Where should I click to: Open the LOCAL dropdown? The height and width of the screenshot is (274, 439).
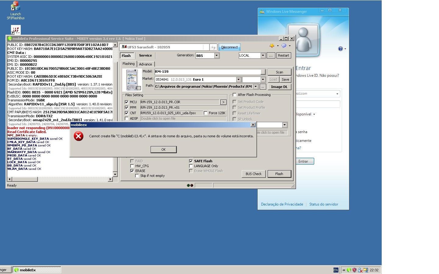263,55
